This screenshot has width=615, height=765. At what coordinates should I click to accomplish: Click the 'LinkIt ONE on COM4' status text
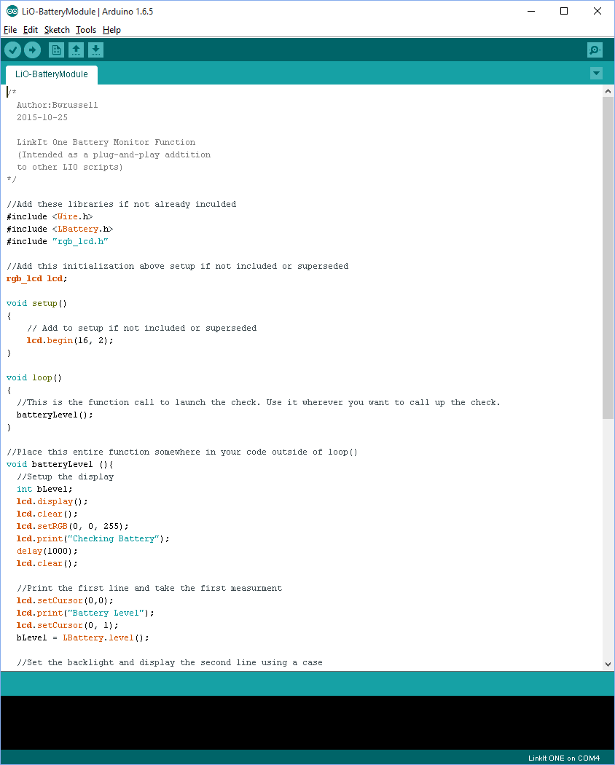click(564, 758)
